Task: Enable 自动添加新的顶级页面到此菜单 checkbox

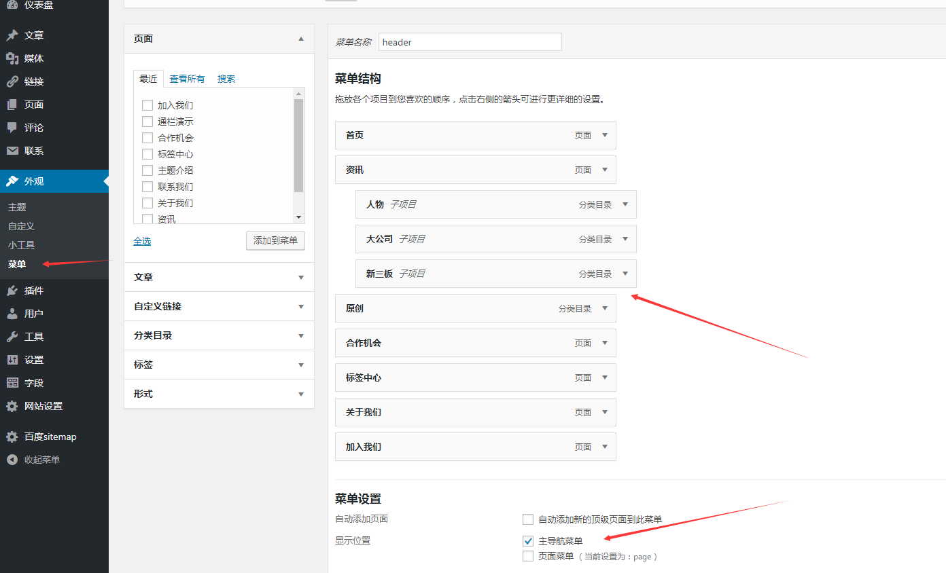Action: [x=528, y=519]
